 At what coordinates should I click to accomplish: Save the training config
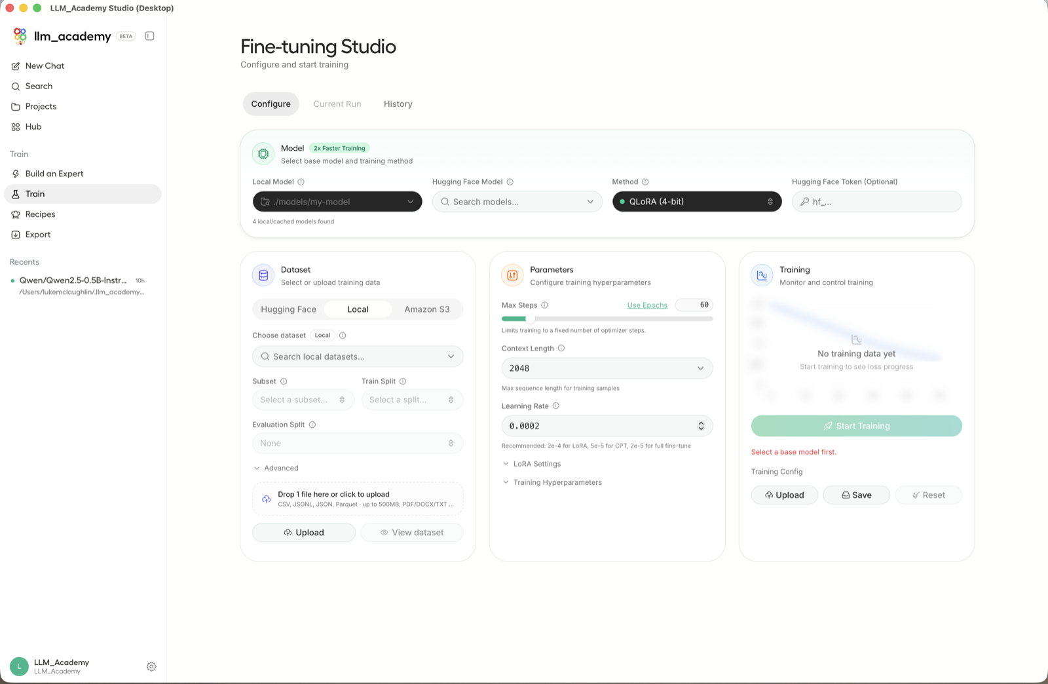[x=857, y=495]
